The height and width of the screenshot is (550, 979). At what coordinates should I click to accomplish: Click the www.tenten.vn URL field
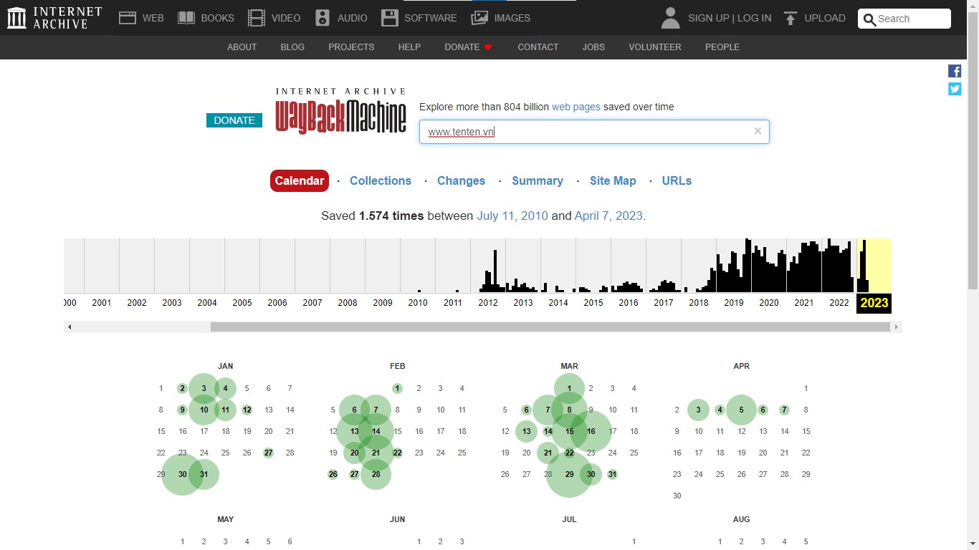pyautogui.click(x=594, y=132)
